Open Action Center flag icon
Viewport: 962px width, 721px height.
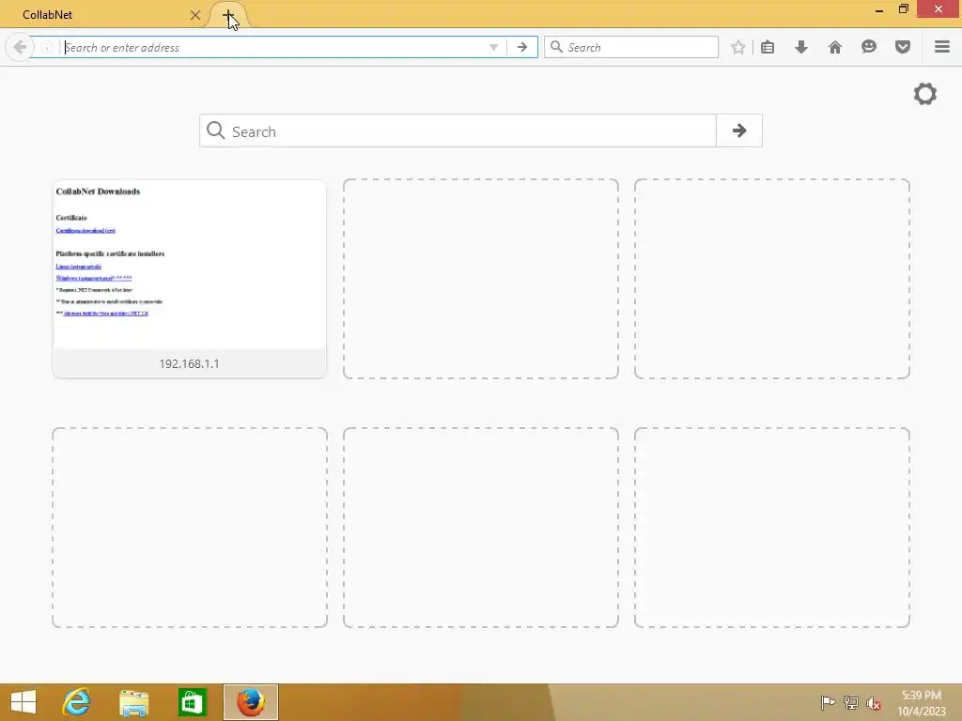click(x=828, y=702)
